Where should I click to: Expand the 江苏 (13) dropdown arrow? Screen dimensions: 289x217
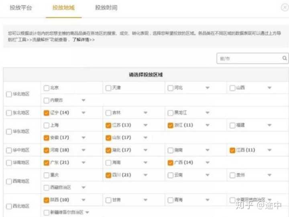click(x=145, y=125)
